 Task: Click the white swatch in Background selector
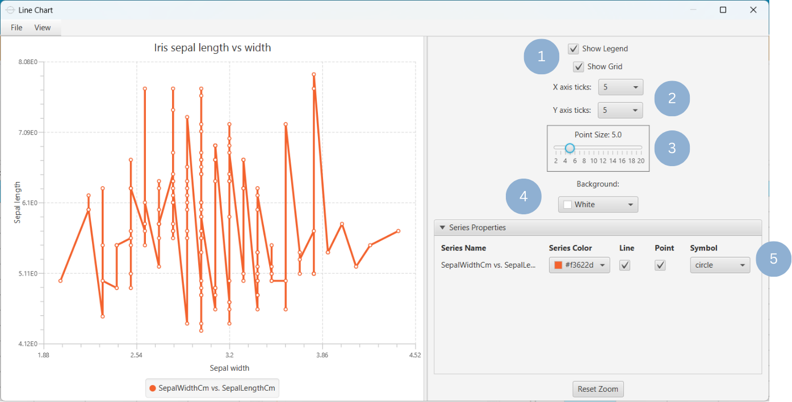[x=567, y=204]
